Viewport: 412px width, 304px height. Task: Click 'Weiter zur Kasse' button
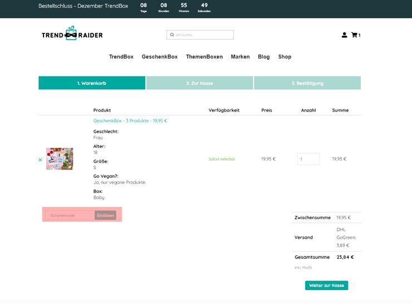click(327, 285)
